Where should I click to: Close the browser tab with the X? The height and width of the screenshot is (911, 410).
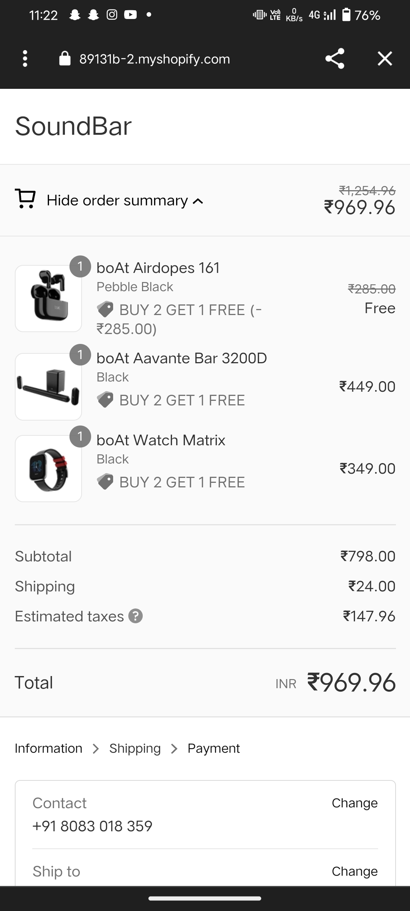(385, 59)
